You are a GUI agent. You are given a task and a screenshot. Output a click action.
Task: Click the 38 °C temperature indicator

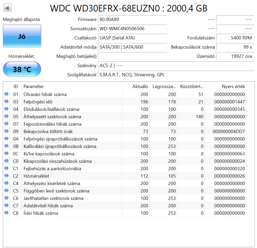[22, 69]
